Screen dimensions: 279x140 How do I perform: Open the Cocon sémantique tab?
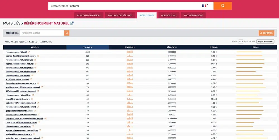tap(193, 15)
